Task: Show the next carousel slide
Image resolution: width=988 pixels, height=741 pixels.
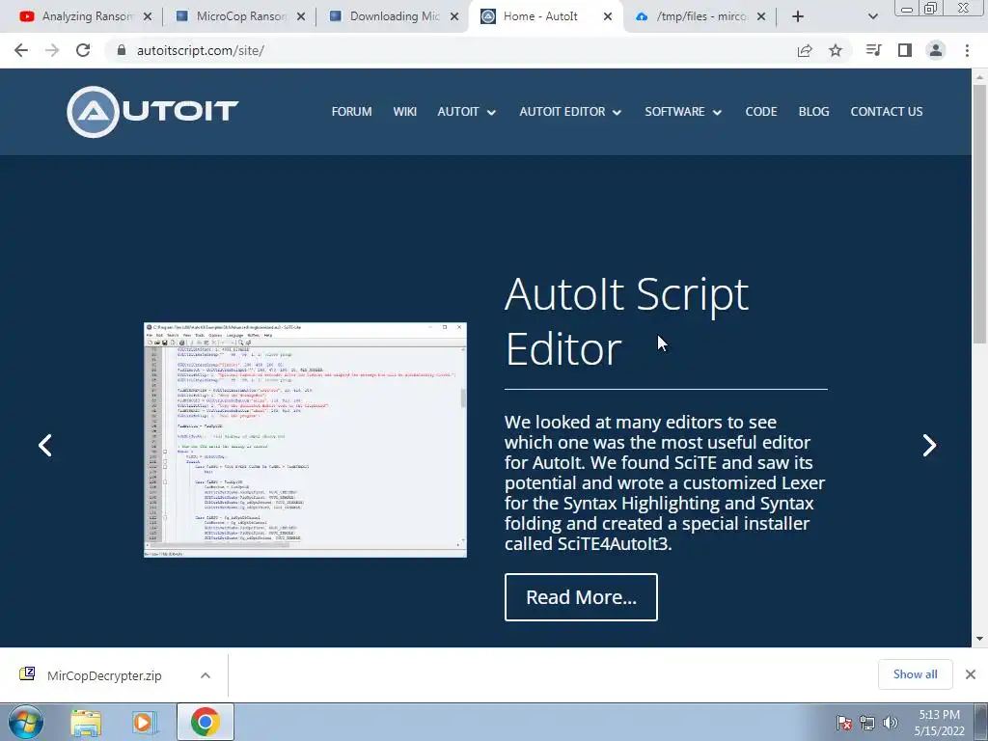Action: (929, 446)
